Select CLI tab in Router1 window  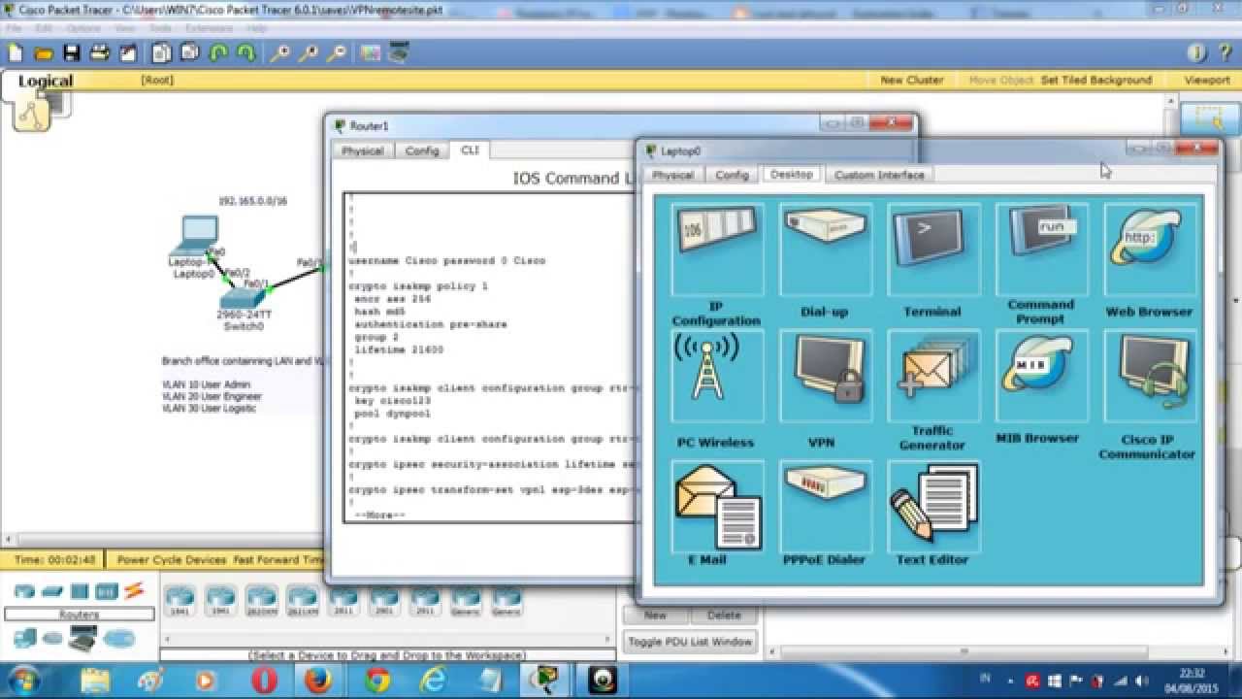470,150
